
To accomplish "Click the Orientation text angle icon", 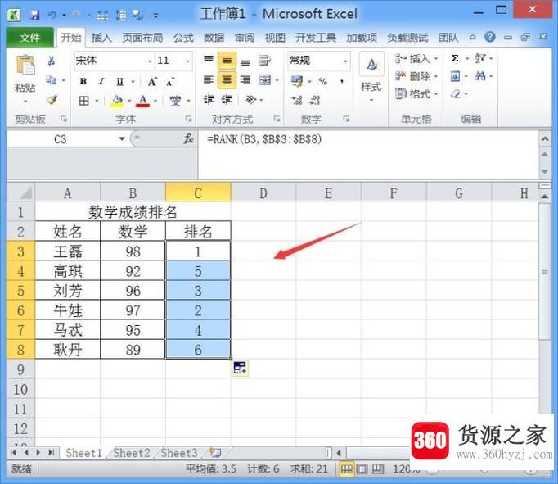I will [x=251, y=100].
